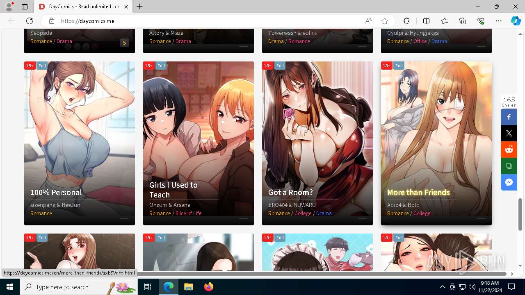Share on X from side bar
The width and height of the screenshot is (525, 295).
tap(509, 133)
